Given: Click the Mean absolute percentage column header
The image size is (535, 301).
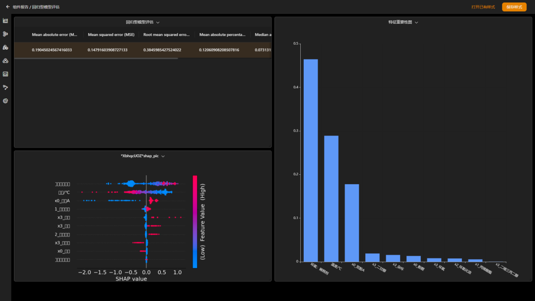Looking at the screenshot, I should (222, 34).
